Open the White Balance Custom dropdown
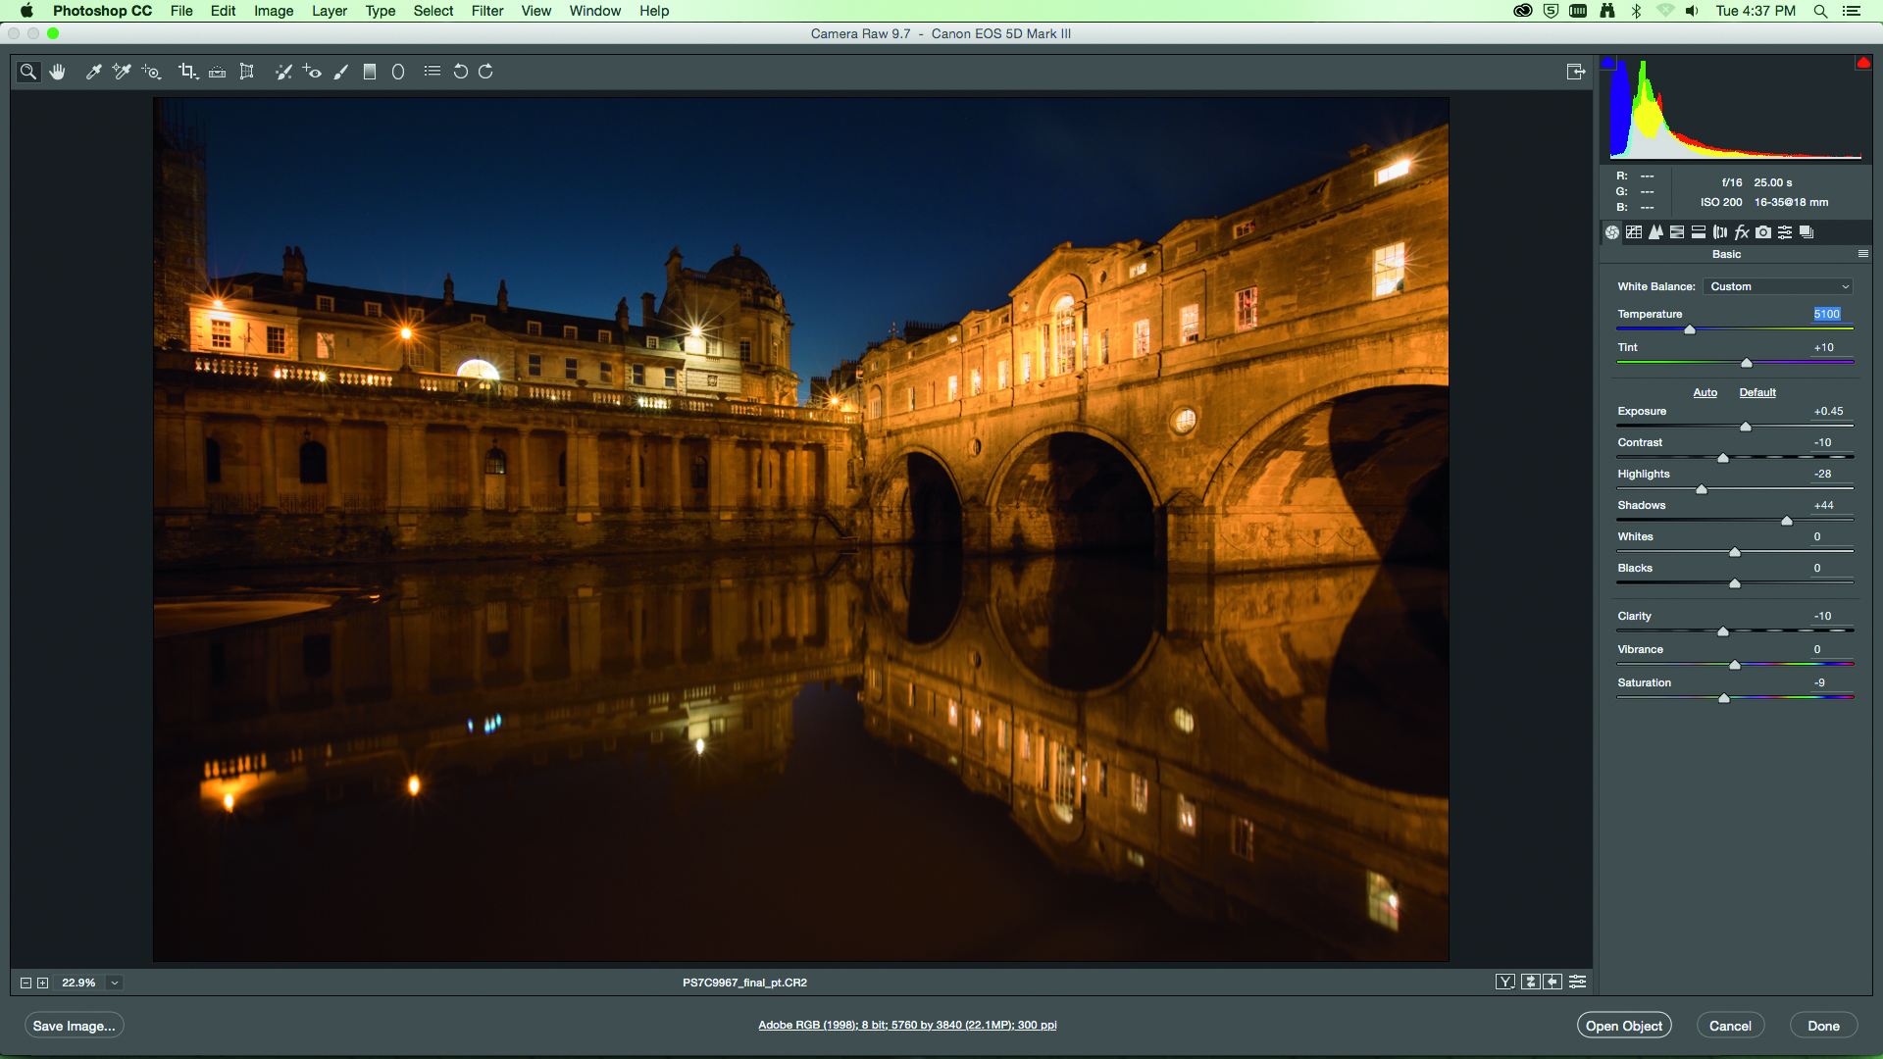Viewport: 1883px width, 1059px height. [1779, 286]
